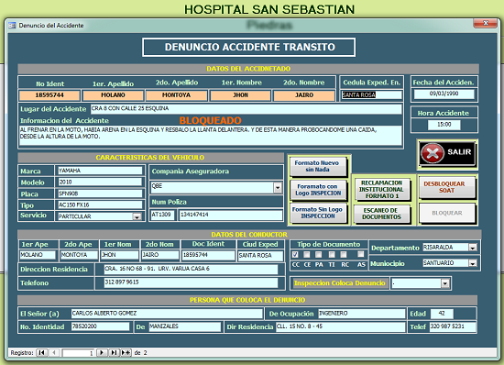Click the De field MANIZALES

(x=185, y=326)
